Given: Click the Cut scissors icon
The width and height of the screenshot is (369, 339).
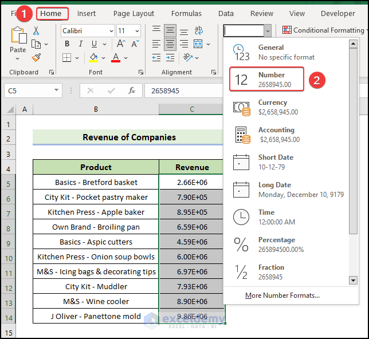Looking at the screenshot, I should pos(36,31).
